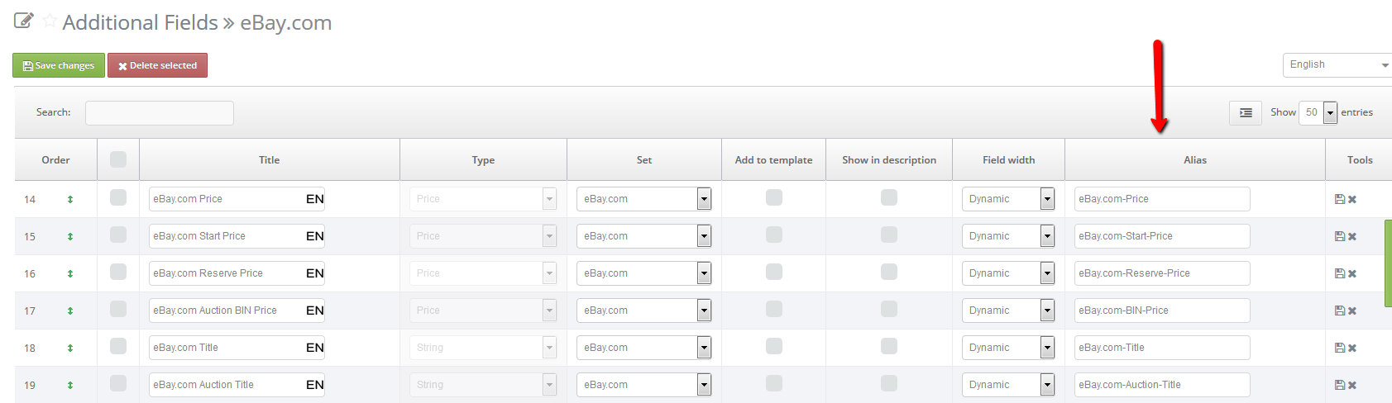
Task: Open the disabled Type dropdown for eBay.com Price
Action: [x=483, y=199]
